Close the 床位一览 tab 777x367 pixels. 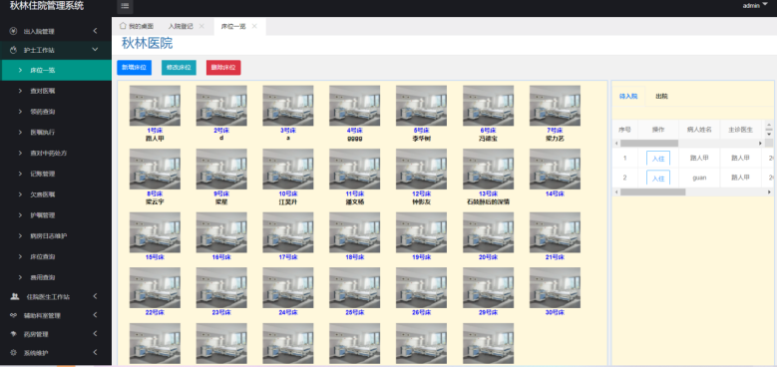click(254, 26)
